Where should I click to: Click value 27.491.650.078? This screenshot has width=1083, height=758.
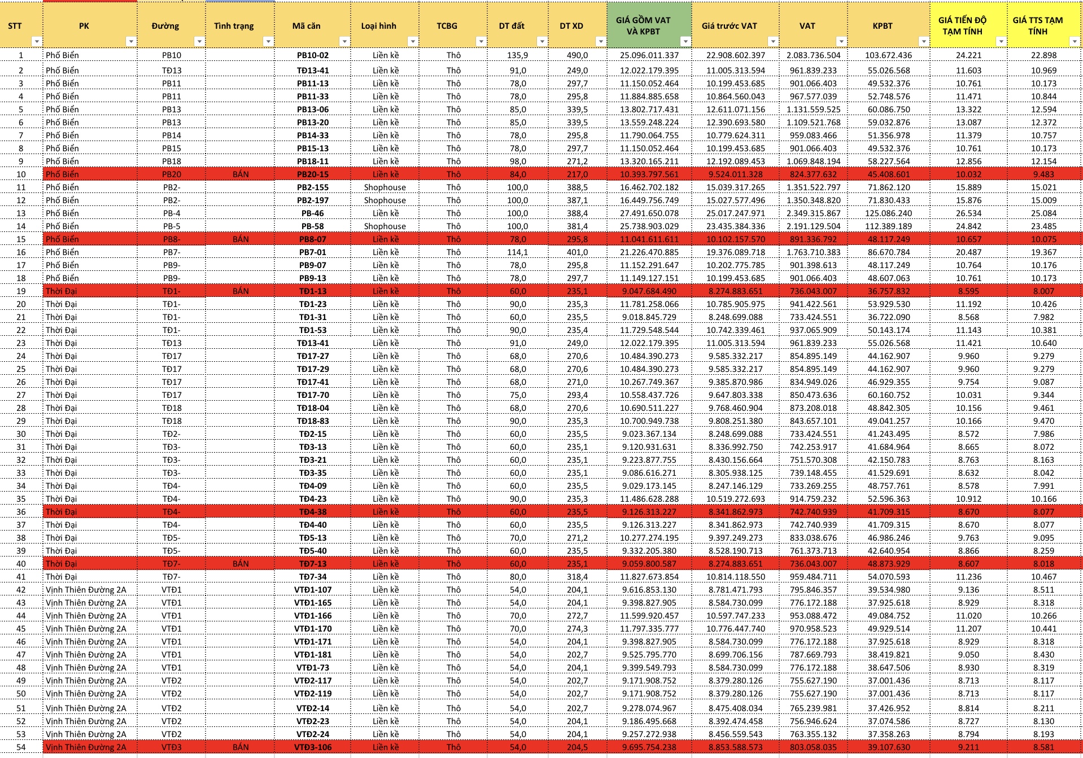649,213
